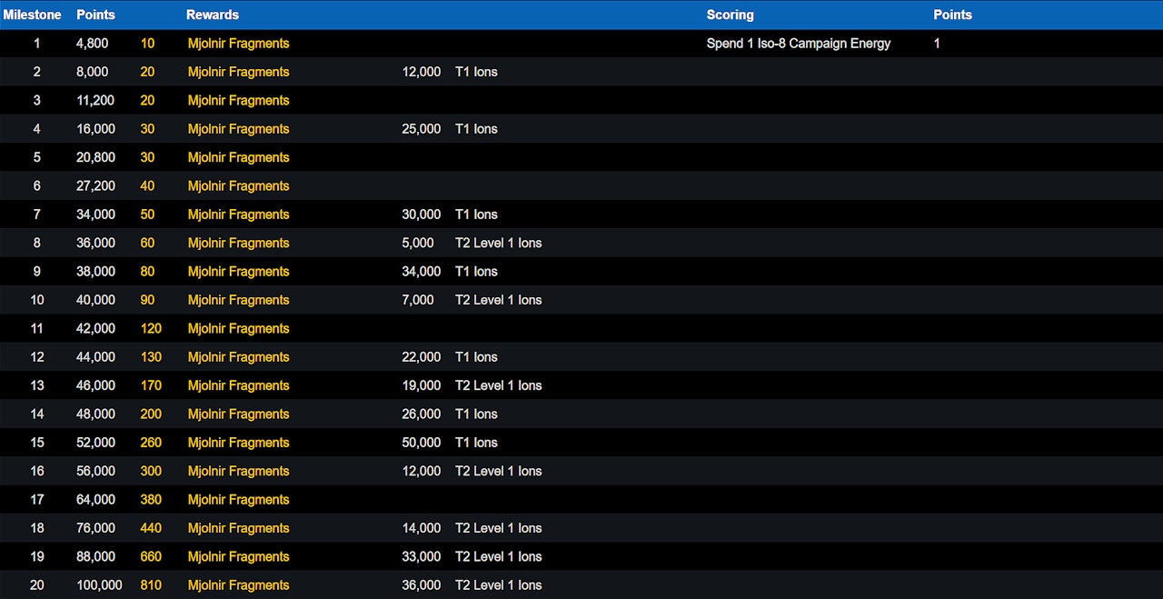Click the 27,200 points cell

click(95, 185)
